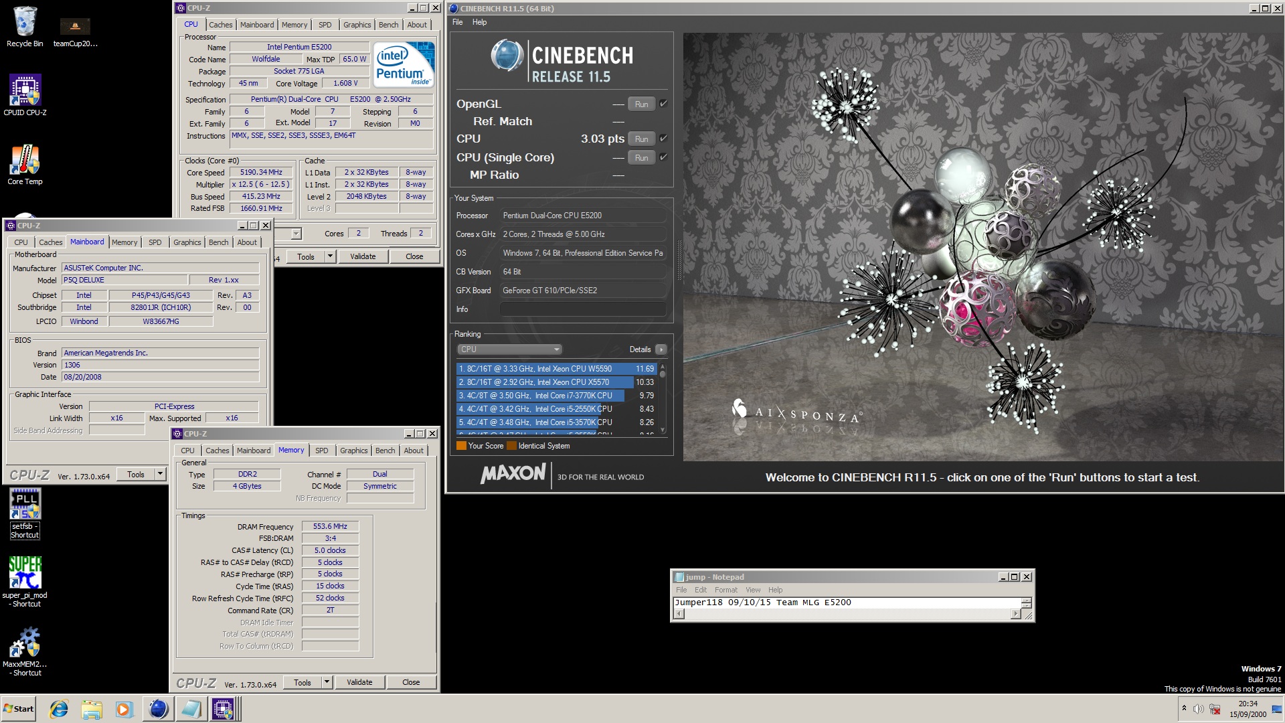Open the MaxxMEM2 shortcut icon
1285x723 pixels.
[25, 651]
